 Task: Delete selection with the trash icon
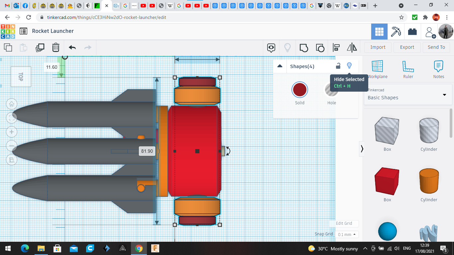click(56, 47)
